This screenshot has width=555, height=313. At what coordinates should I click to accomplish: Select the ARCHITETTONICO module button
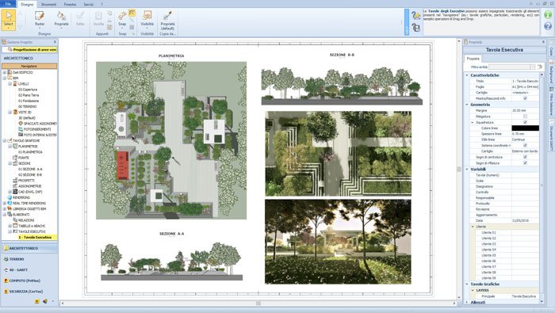click(x=29, y=248)
